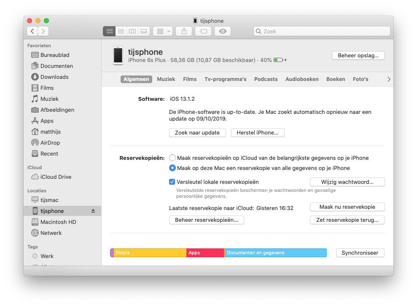Expand more tabs with the right chevron
The width and height of the screenshot is (417, 307).
[x=388, y=79]
